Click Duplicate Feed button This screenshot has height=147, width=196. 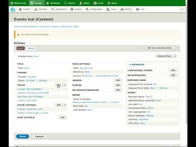click(164, 56)
